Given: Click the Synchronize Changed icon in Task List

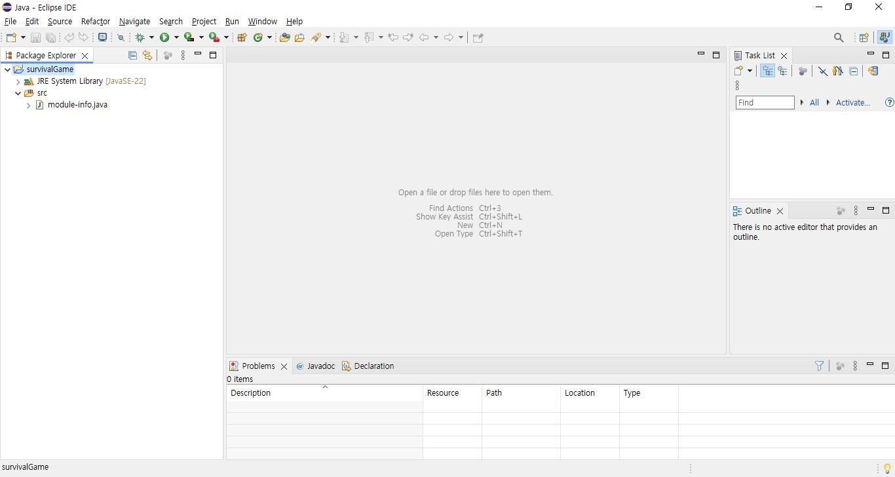Looking at the screenshot, I should (873, 71).
